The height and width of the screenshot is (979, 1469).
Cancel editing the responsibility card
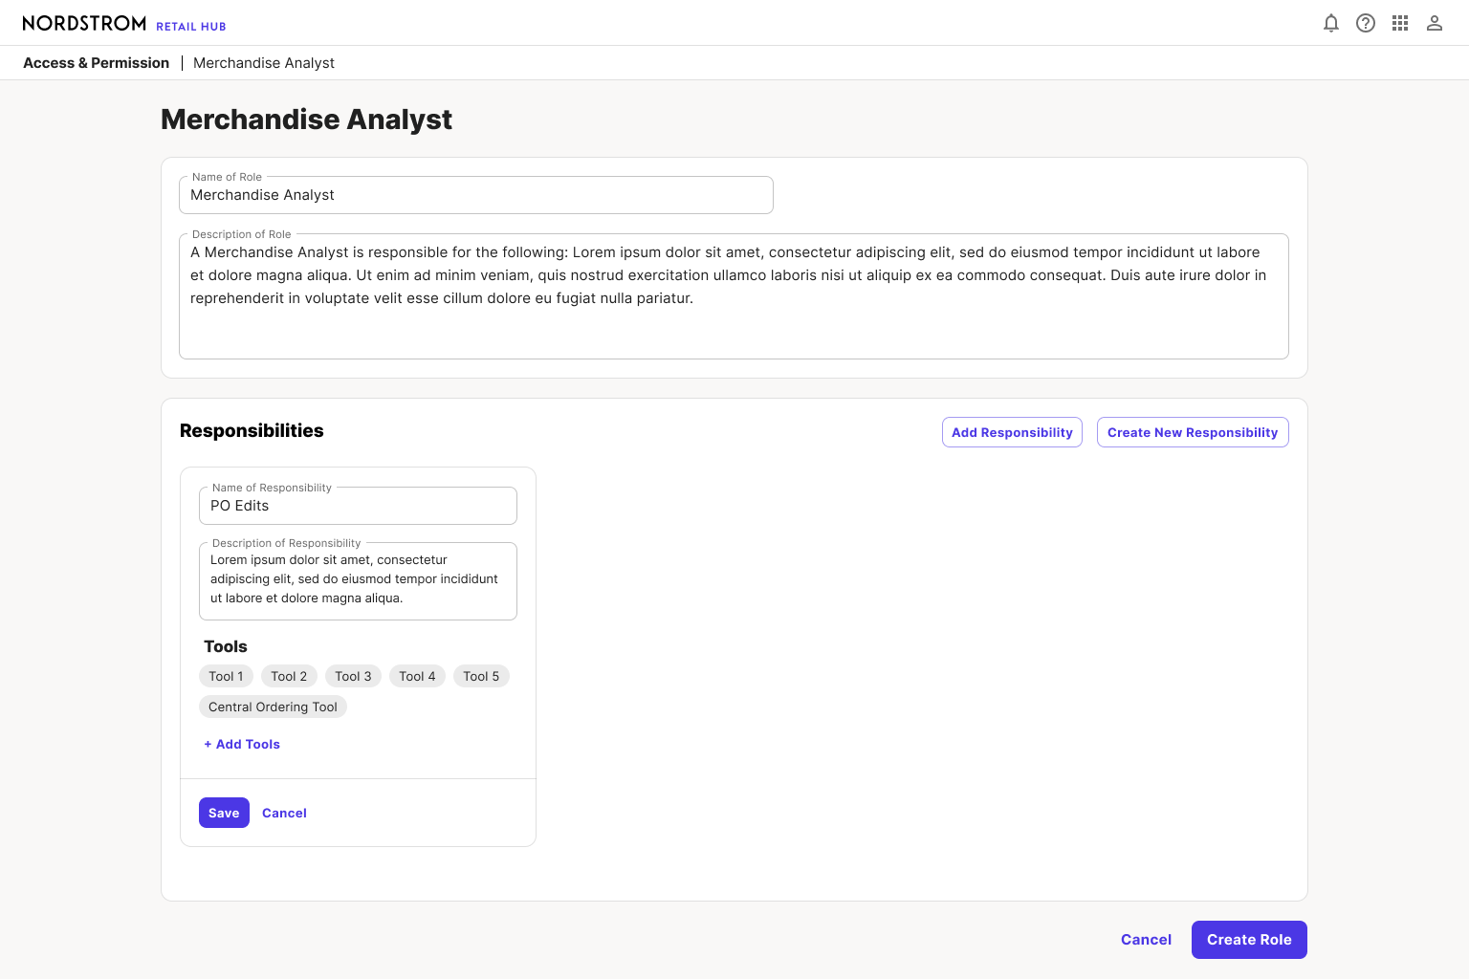click(x=284, y=813)
